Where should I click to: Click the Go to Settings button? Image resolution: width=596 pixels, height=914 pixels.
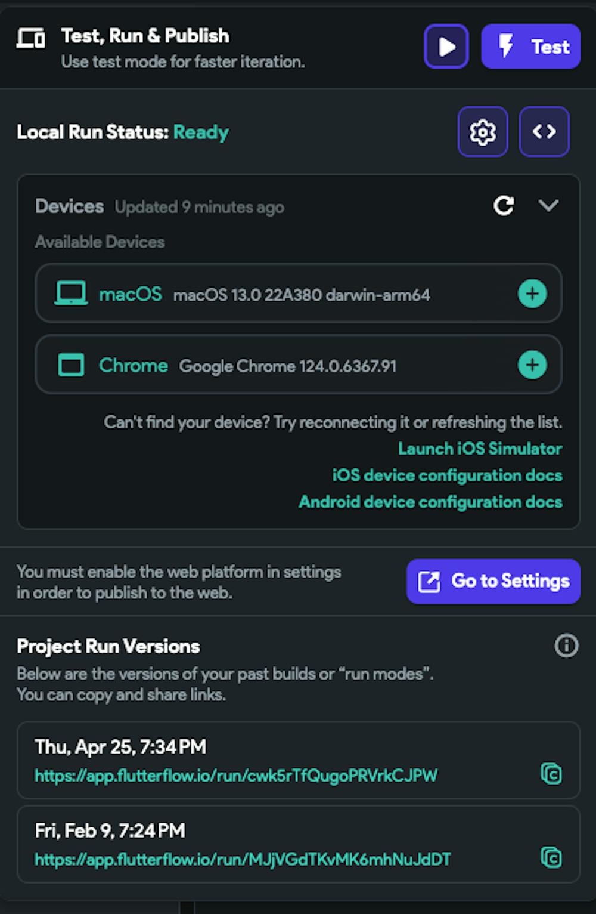493,581
